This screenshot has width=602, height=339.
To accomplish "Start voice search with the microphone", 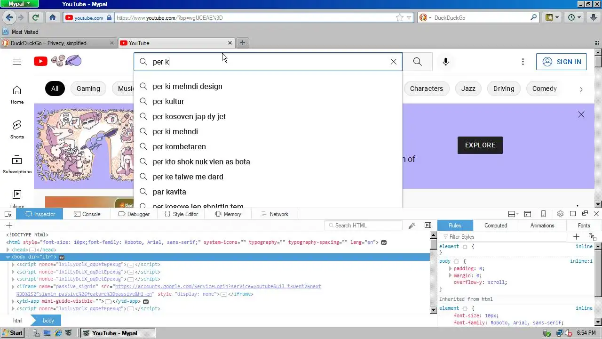I will point(446,62).
